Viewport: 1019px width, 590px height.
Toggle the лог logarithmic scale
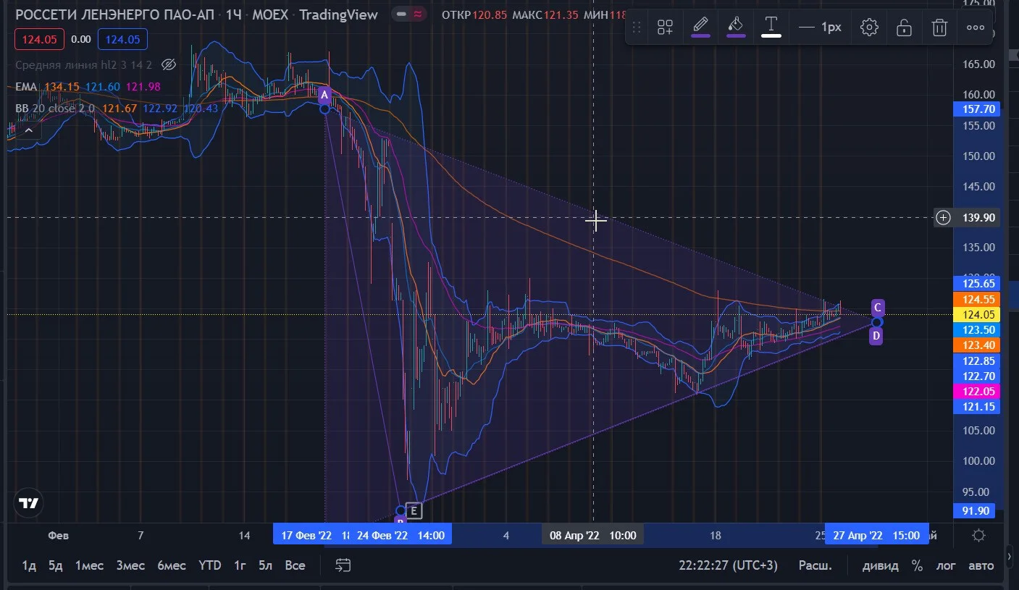tap(947, 565)
